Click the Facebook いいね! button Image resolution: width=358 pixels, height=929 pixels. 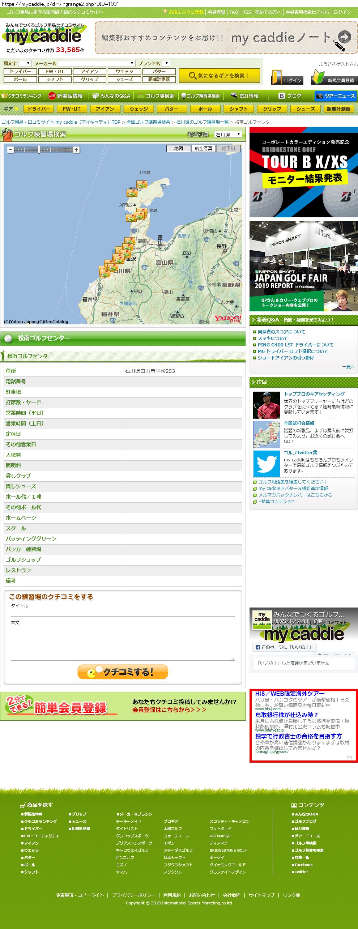pyautogui.click(x=284, y=647)
